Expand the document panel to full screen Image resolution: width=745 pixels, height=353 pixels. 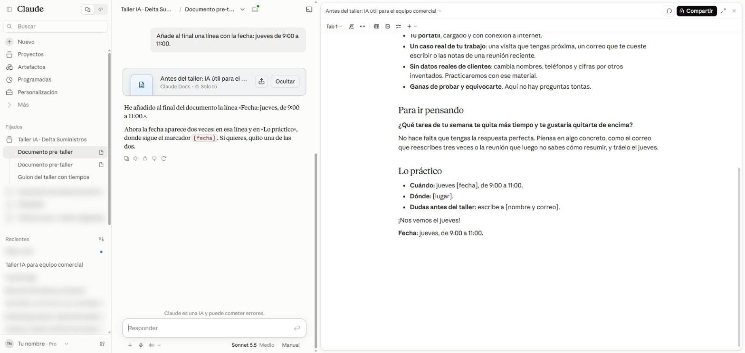click(x=723, y=11)
